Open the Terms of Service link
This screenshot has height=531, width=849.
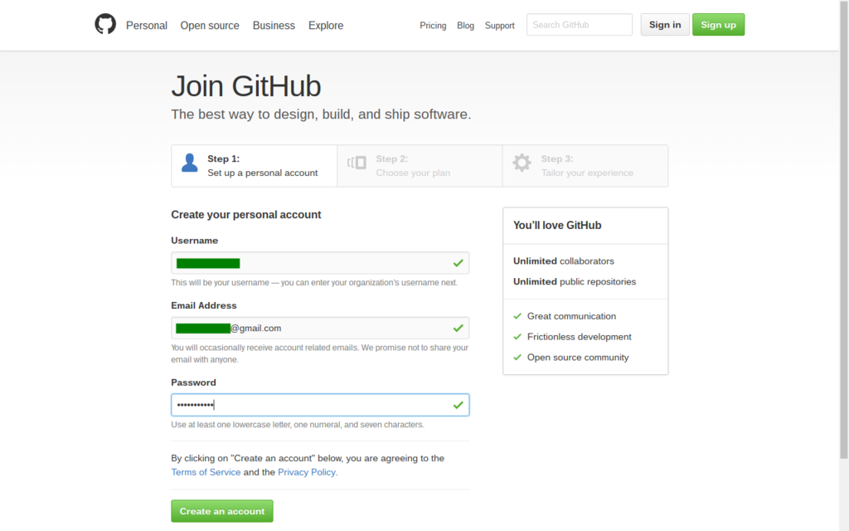pos(206,472)
